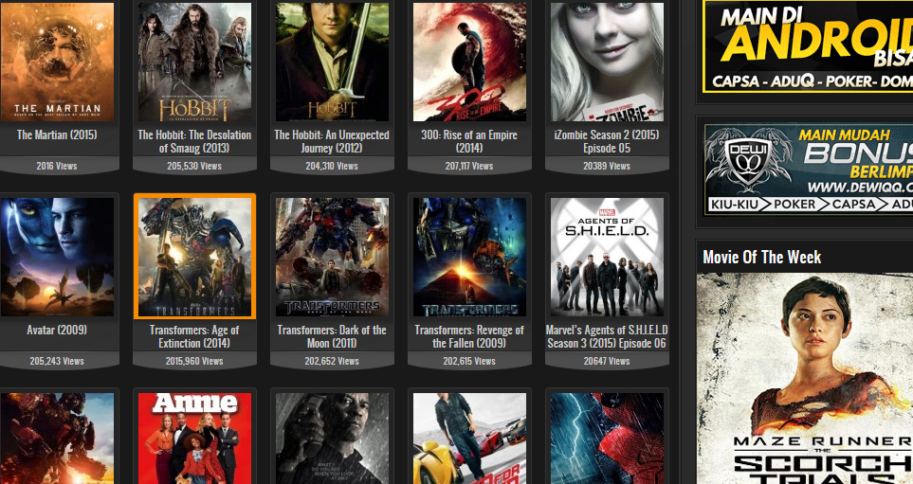Image resolution: width=913 pixels, height=484 pixels.
Task: Click The Martian (2015) title link
Action: (57, 134)
